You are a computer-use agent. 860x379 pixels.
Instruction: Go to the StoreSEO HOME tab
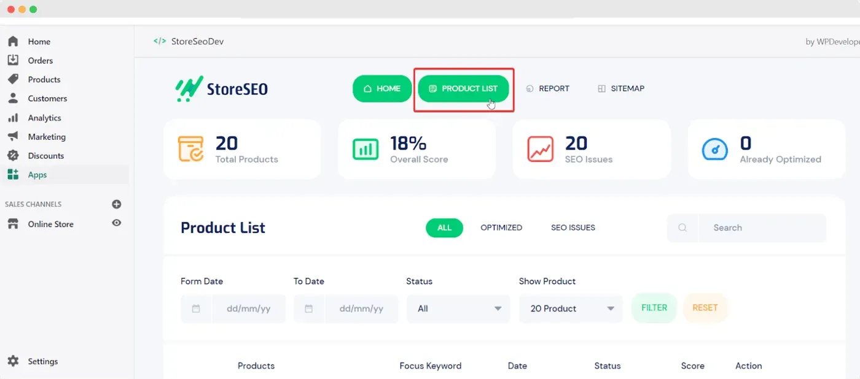click(382, 89)
